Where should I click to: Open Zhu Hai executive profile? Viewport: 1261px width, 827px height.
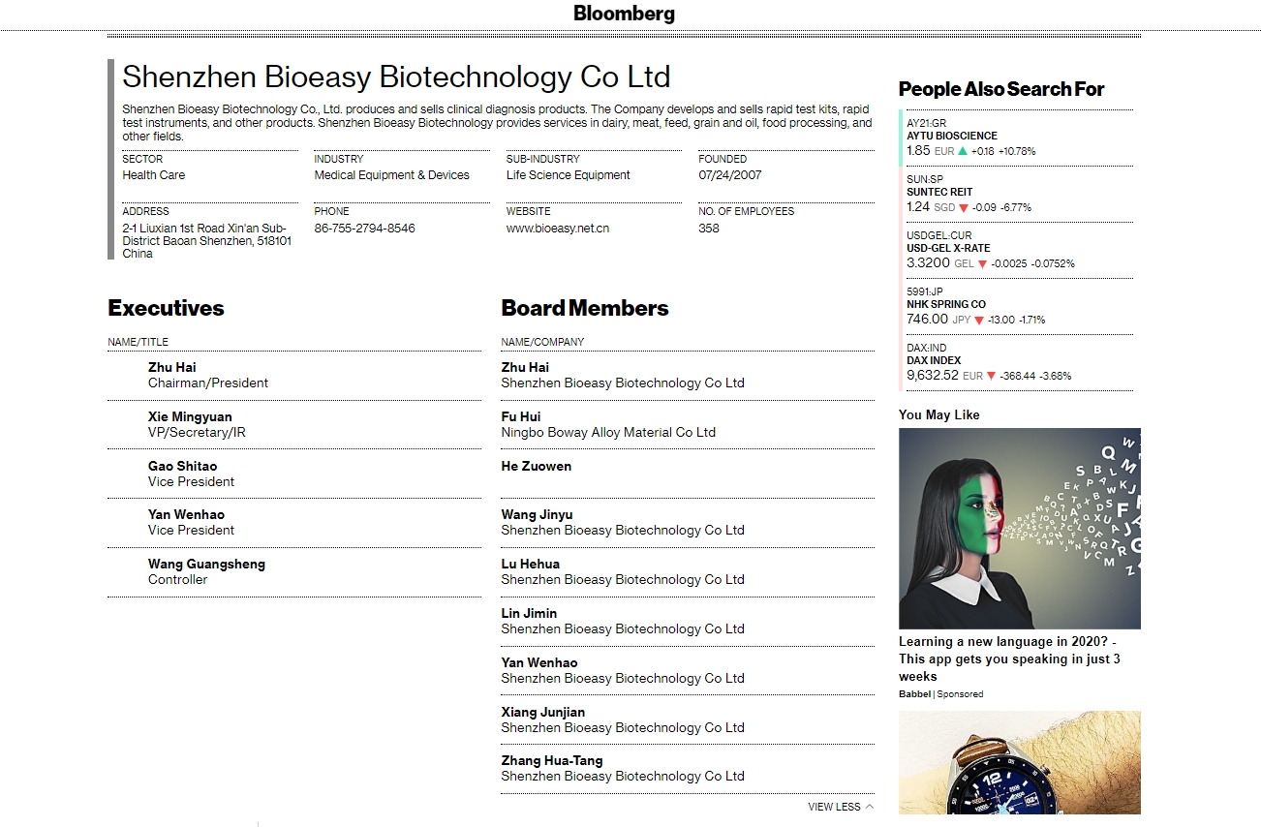171,368
